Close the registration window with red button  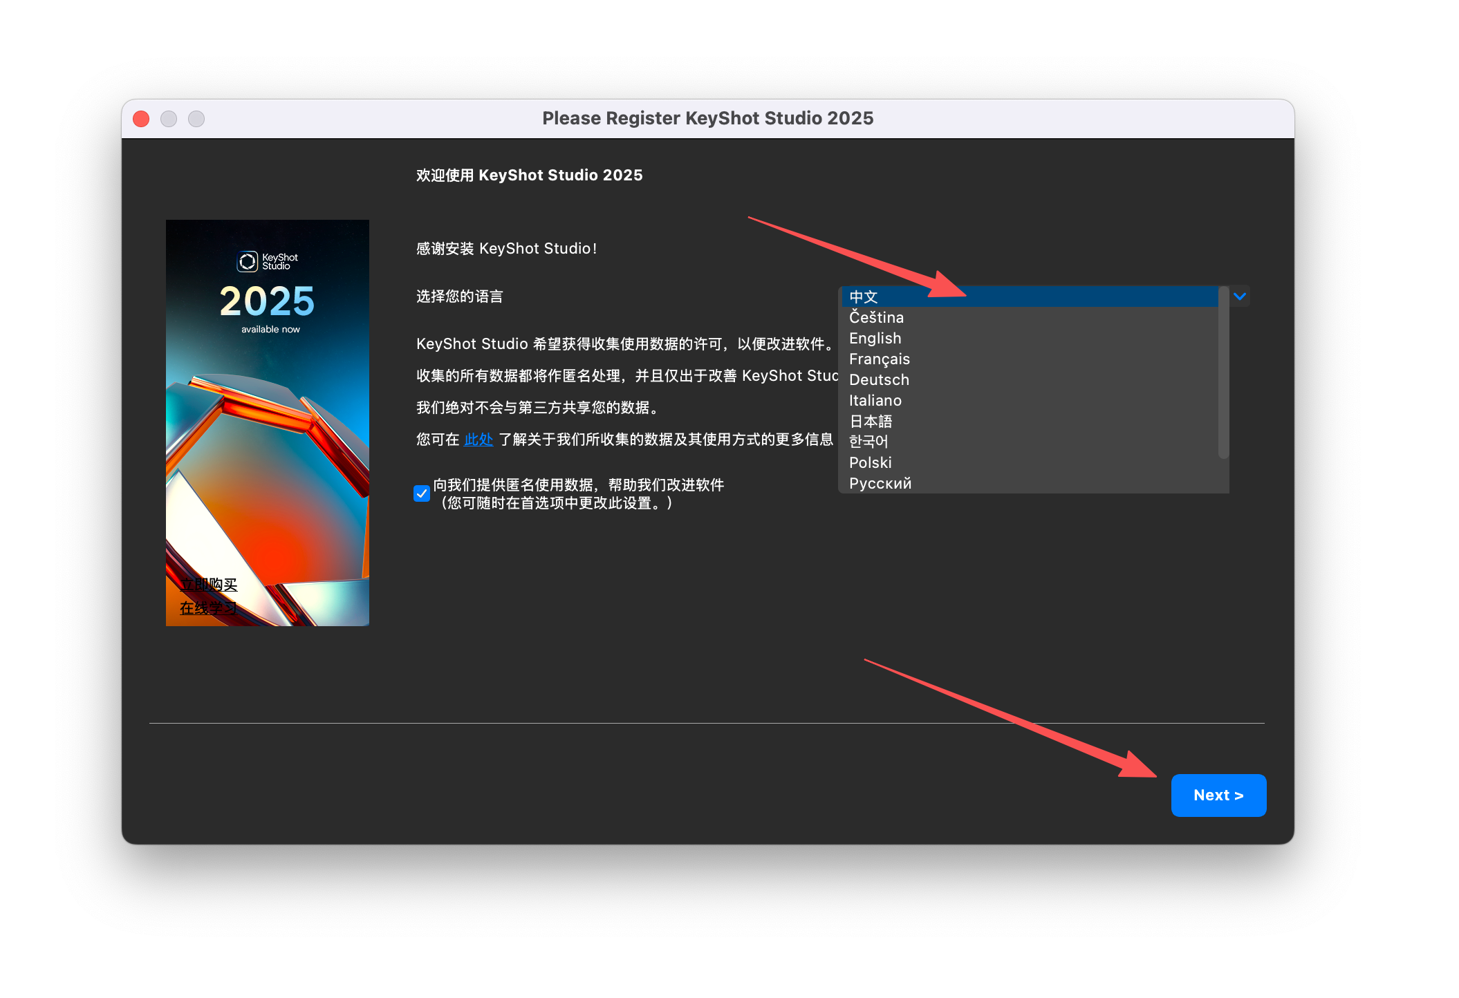[141, 119]
